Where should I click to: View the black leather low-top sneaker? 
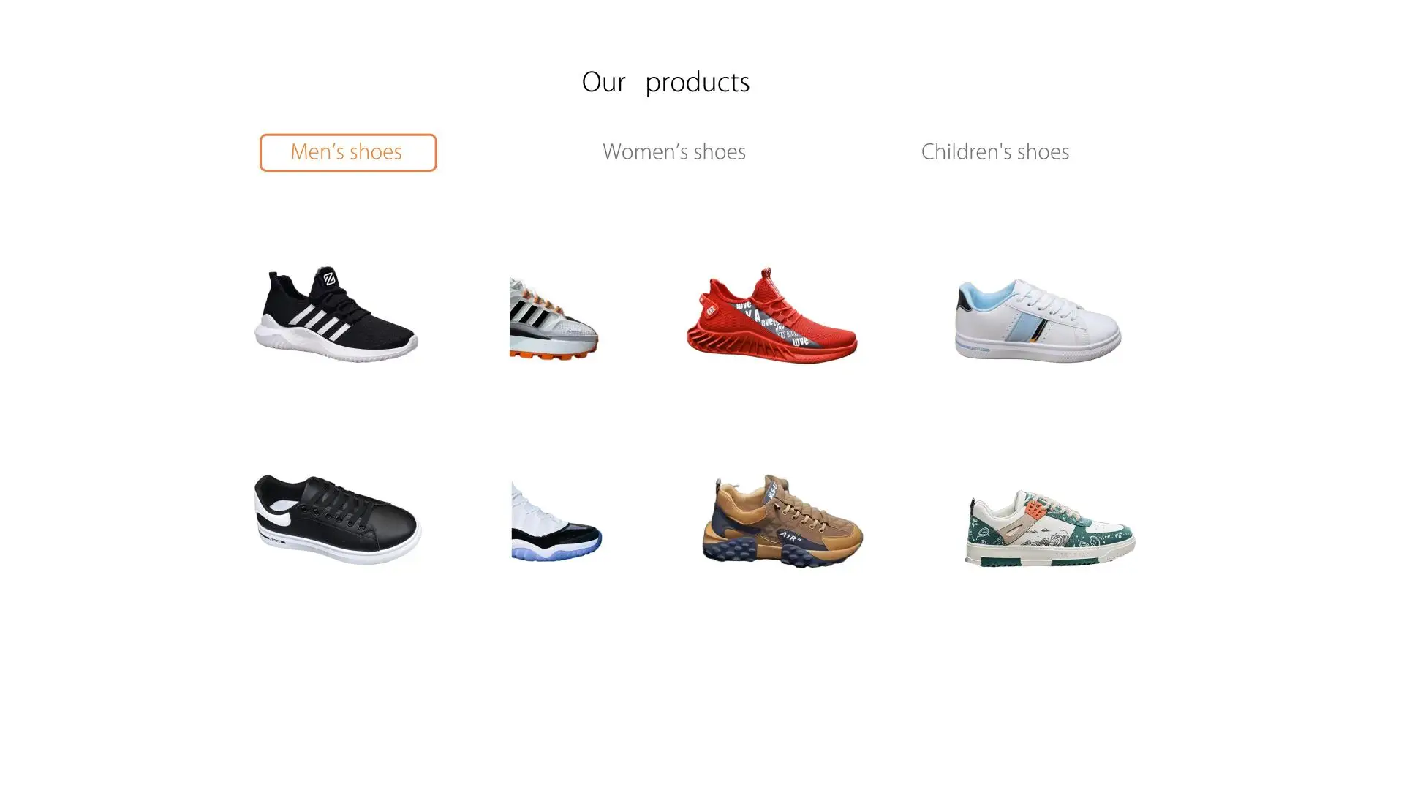[337, 519]
